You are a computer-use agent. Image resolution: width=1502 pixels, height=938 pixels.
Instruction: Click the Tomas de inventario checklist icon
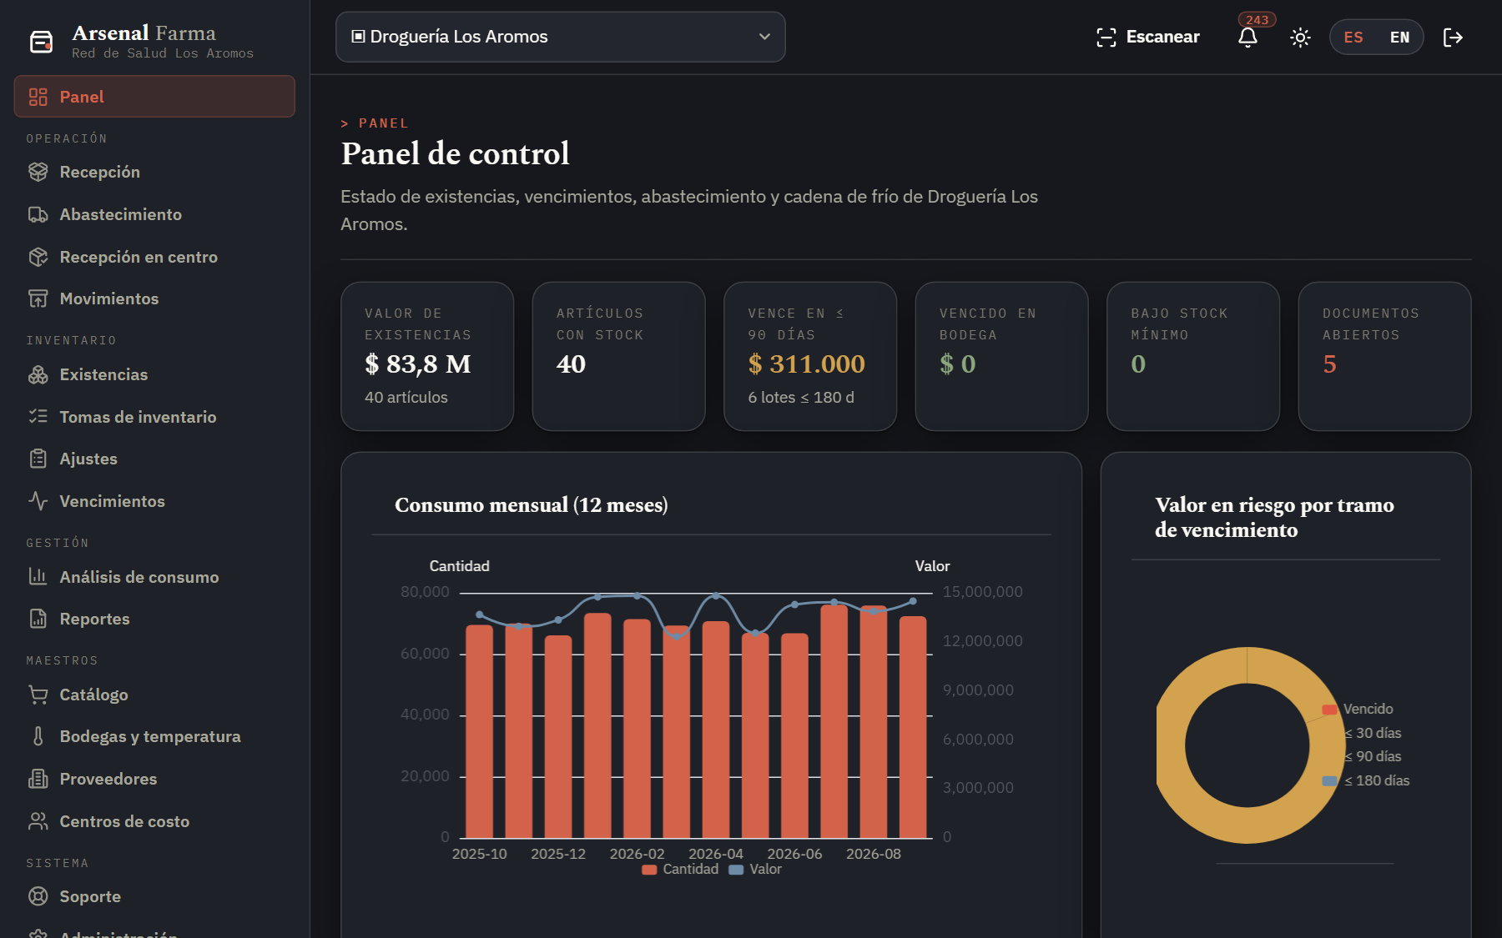[x=38, y=417]
